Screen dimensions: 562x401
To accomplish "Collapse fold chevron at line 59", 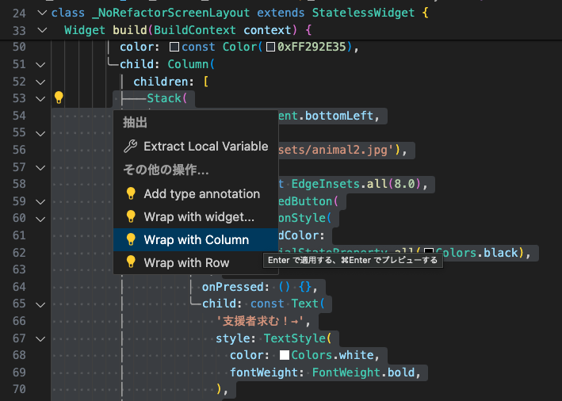I will [x=41, y=202].
